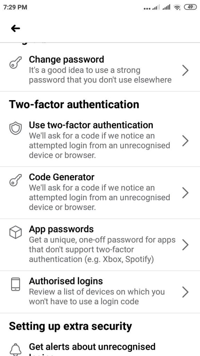
Task: Expand the Code Generator chevron
Action: 185,193
